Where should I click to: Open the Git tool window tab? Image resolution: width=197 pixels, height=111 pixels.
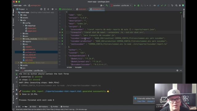tap(18, 107)
